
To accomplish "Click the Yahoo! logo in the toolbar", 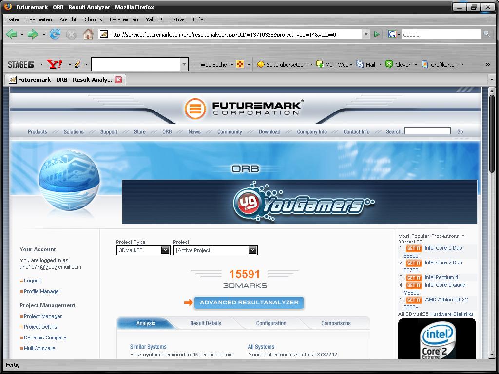I will [55, 64].
